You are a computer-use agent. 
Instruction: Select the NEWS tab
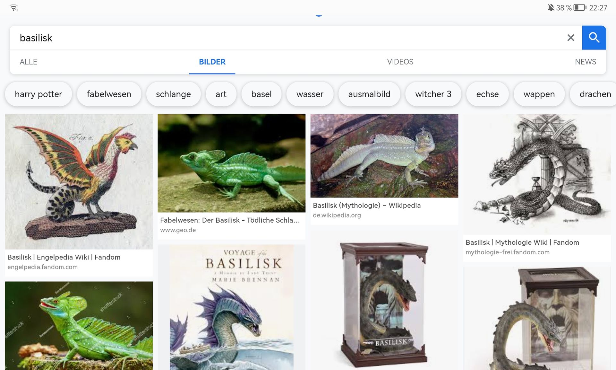pyautogui.click(x=585, y=62)
